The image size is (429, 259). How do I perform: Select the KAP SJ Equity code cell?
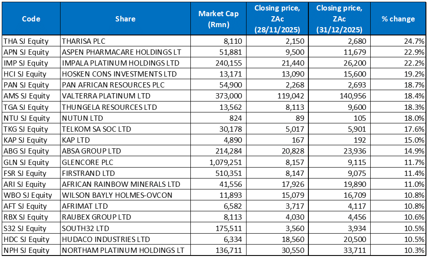coord(32,140)
